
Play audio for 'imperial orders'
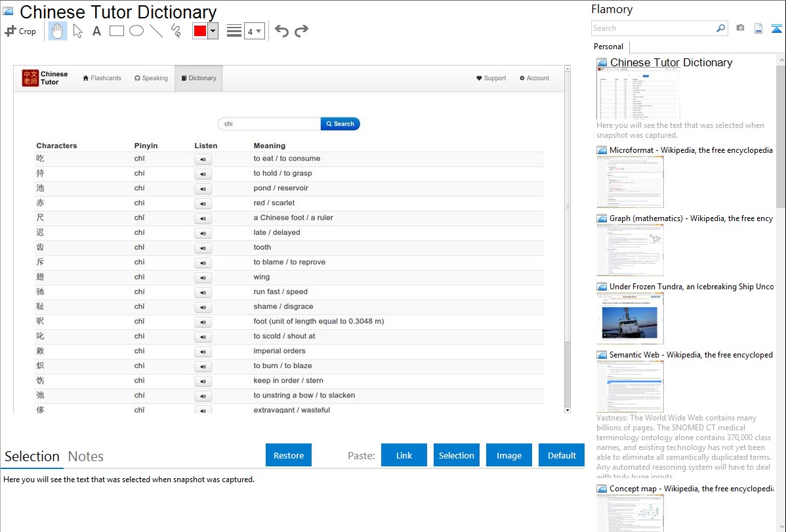[203, 352]
